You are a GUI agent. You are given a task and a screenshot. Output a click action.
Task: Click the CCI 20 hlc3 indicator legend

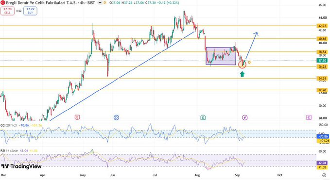[x=9, y=125]
